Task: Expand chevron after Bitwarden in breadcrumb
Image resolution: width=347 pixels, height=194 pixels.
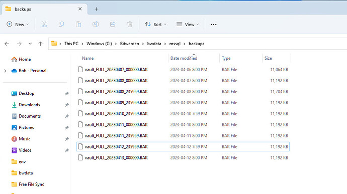Action: [143, 44]
